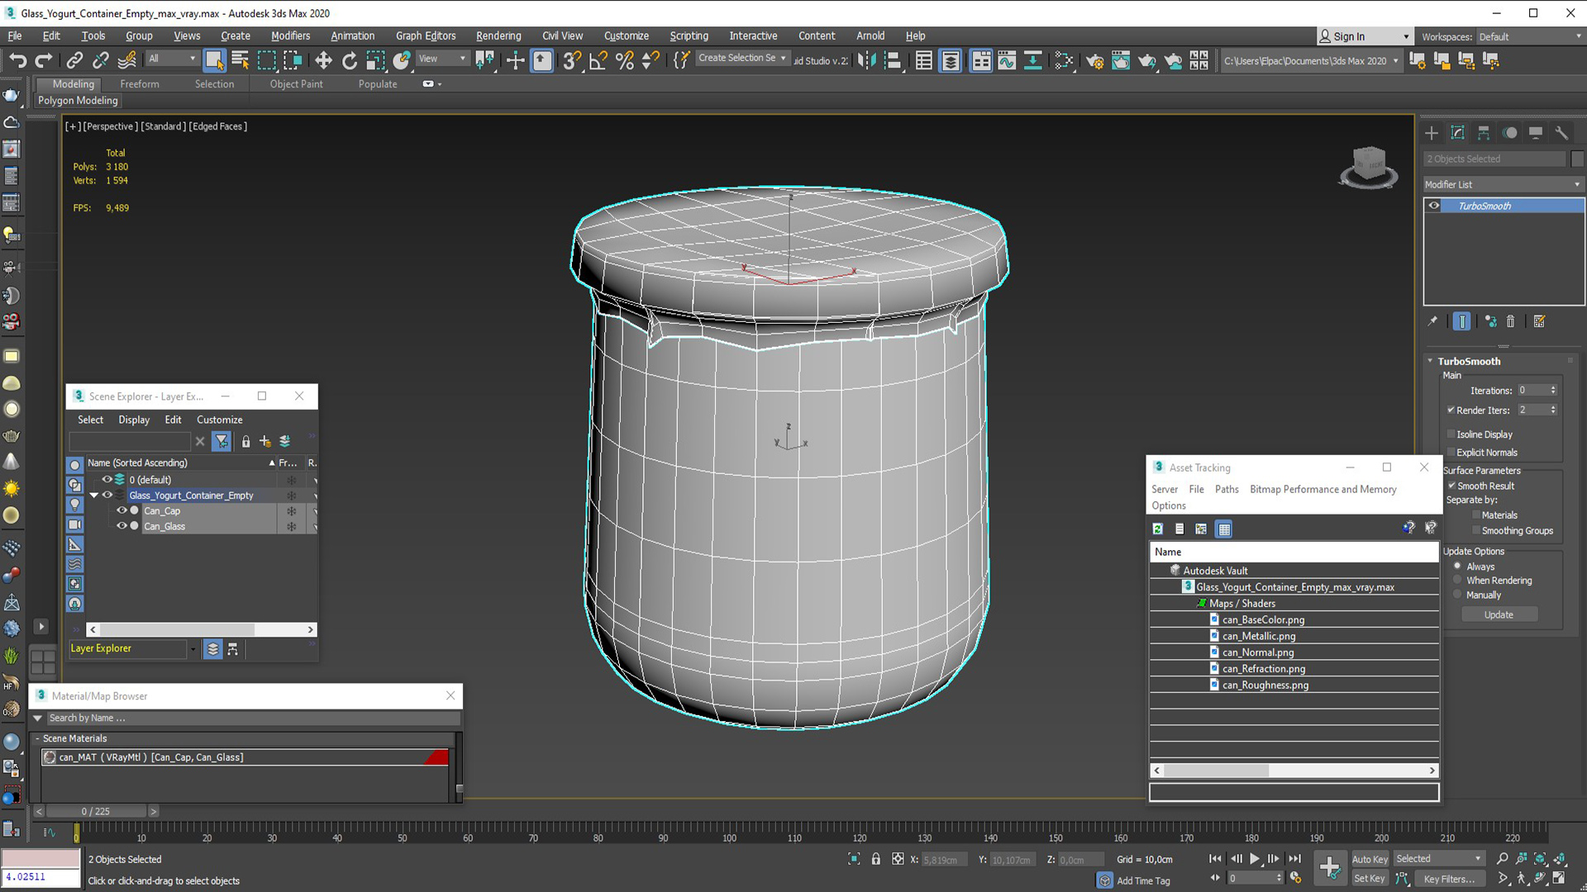Open the selection filter All dropdown
The height and width of the screenshot is (892, 1587).
(172, 59)
